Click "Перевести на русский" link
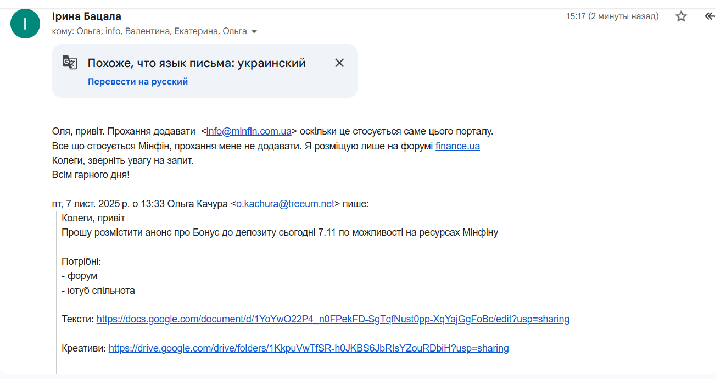The image size is (715, 379). (x=138, y=81)
